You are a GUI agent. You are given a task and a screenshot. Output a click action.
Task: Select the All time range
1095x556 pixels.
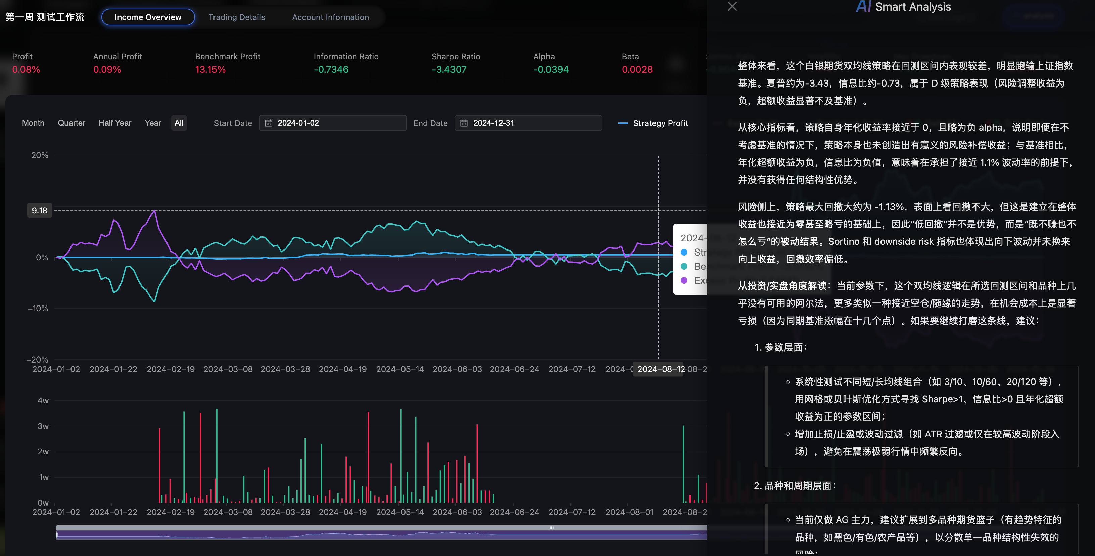click(179, 123)
